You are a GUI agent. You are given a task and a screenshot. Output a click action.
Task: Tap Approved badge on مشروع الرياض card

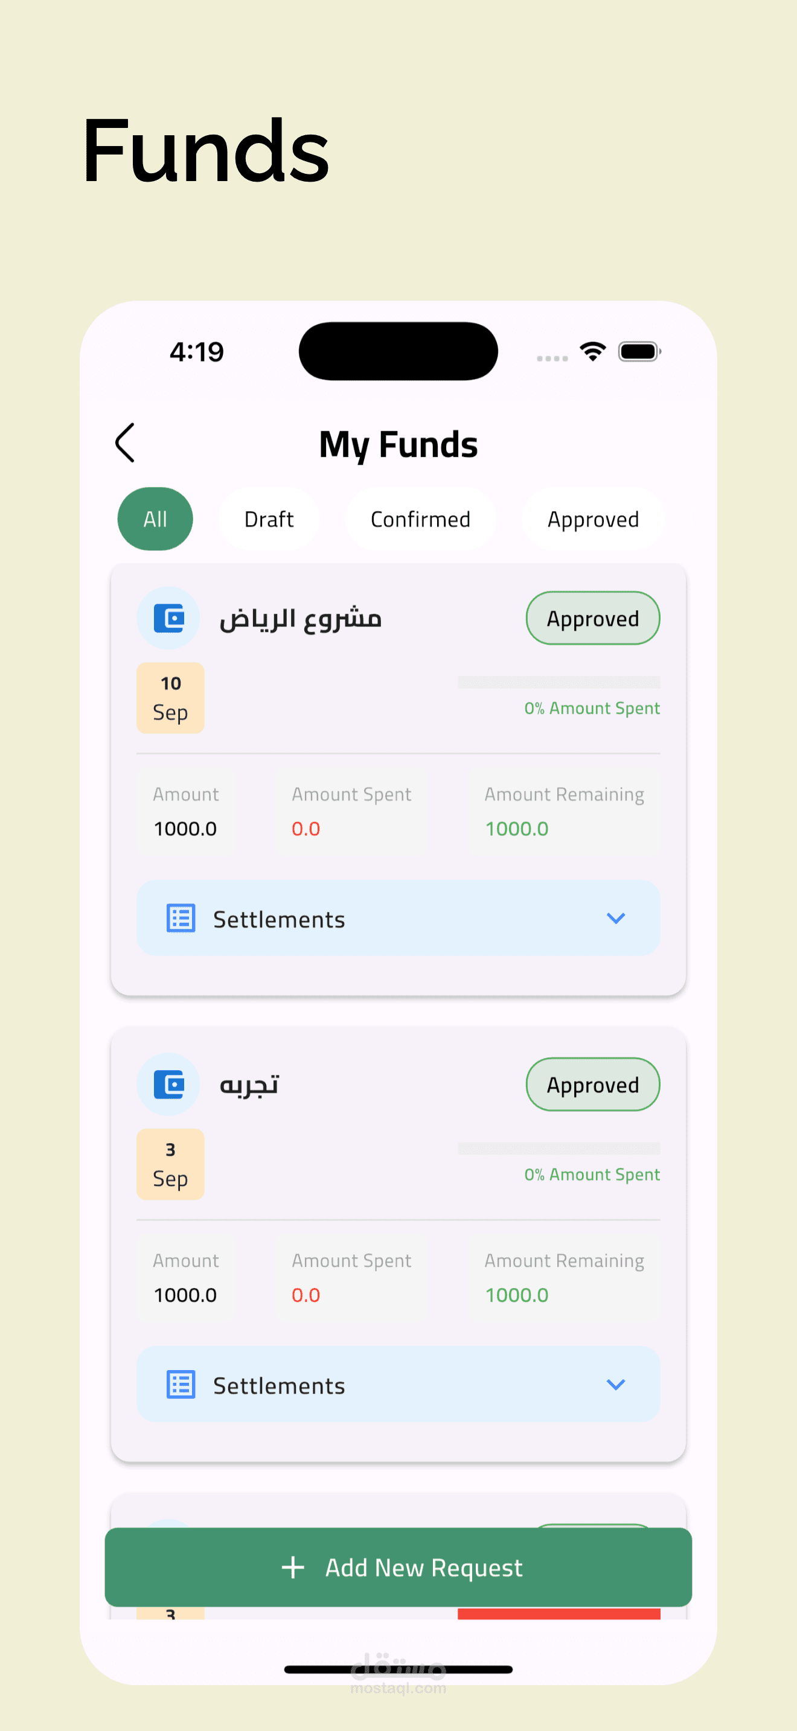(x=593, y=618)
